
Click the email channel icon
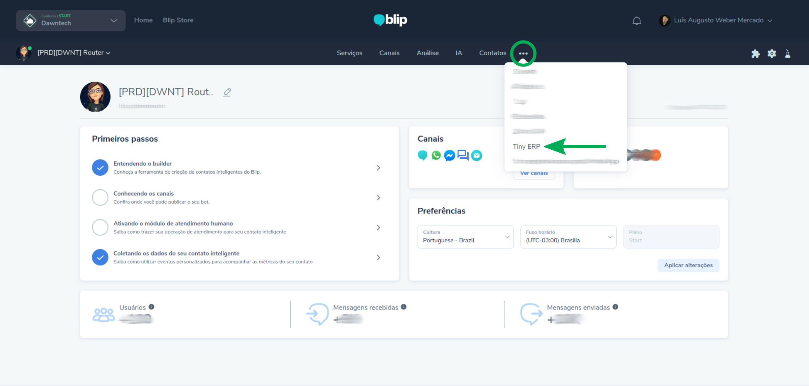point(477,155)
